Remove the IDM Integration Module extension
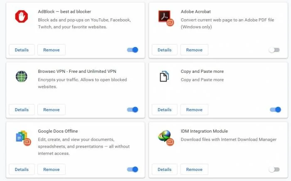291x181 pixels. 194,169
